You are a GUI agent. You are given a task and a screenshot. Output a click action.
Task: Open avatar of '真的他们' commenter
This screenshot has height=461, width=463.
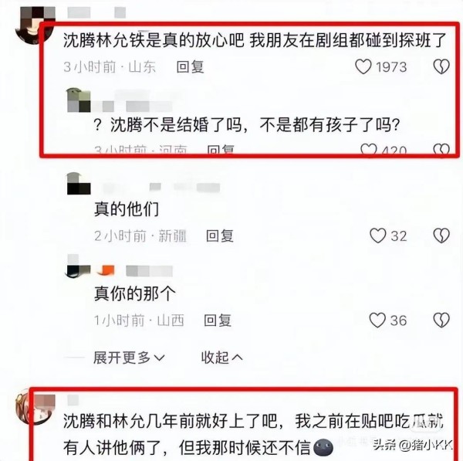tap(79, 184)
